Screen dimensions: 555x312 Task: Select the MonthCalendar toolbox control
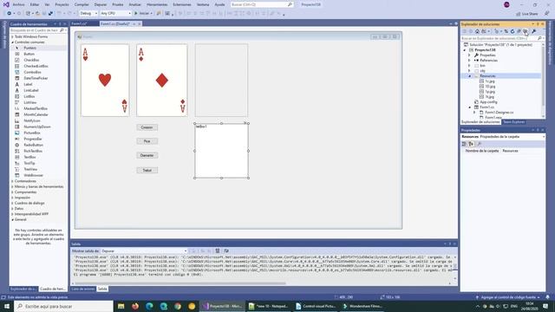coord(36,114)
